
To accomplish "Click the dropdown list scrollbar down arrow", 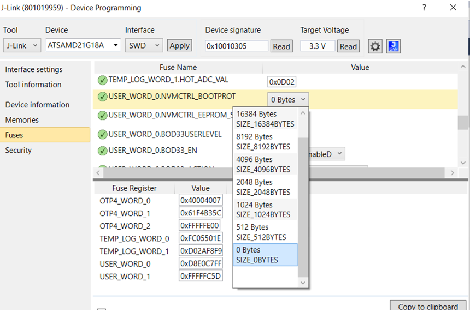I will click(x=303, y=283).
